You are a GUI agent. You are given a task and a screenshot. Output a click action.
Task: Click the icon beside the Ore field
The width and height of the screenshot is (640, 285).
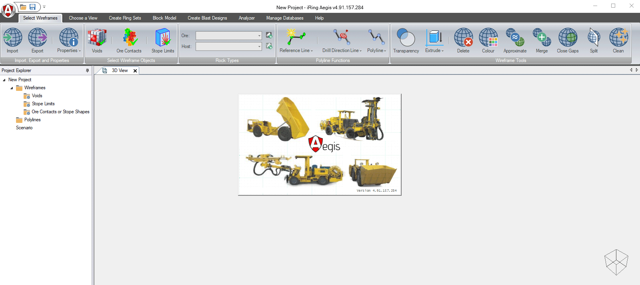coord(269,35)
